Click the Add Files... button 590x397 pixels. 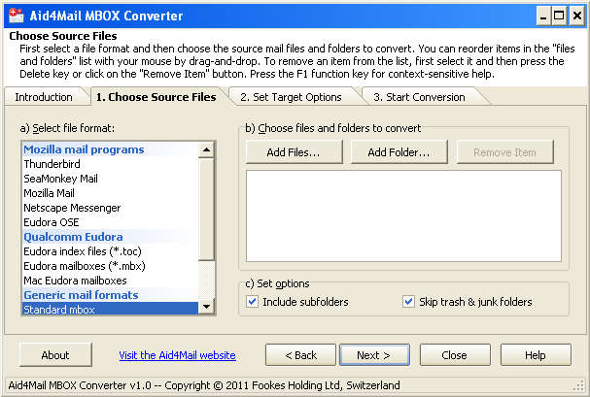click(x=294, y=152)
